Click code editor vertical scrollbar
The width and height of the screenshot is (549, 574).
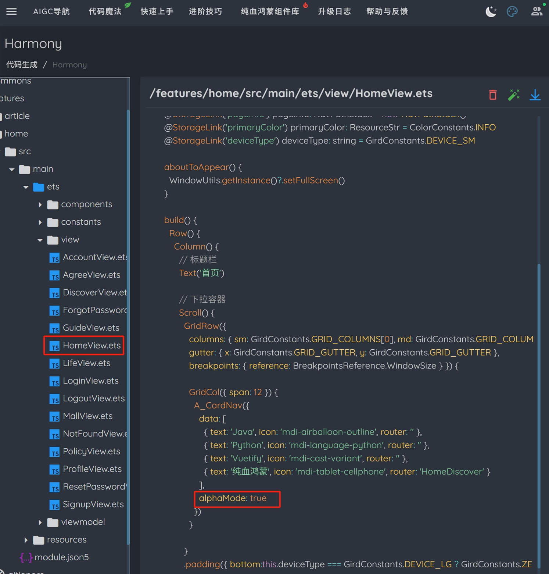coord(539,416)
